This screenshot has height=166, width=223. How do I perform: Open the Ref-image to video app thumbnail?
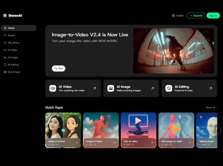coord(176,130)
